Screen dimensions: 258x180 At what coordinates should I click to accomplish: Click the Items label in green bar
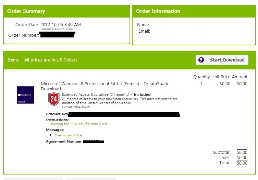pos(13,60)
